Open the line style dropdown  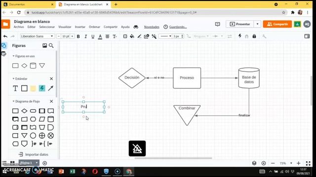pos(165,36)
